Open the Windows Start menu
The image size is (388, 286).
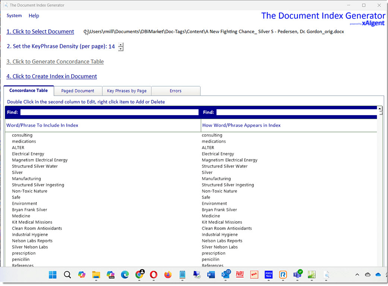pos(53,274)
